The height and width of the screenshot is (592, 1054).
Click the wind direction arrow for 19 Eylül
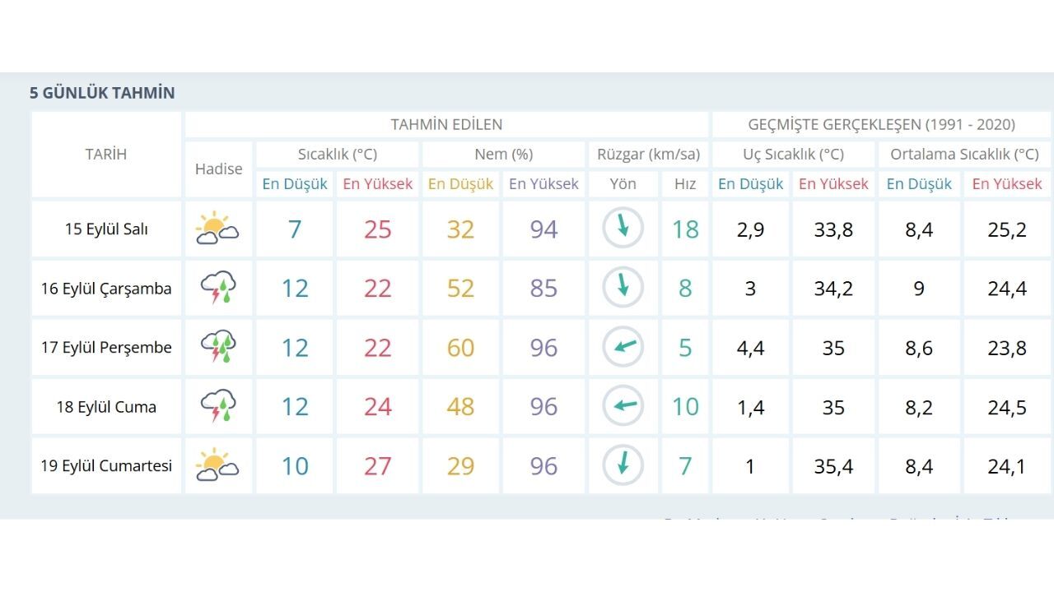pos(623,465)
